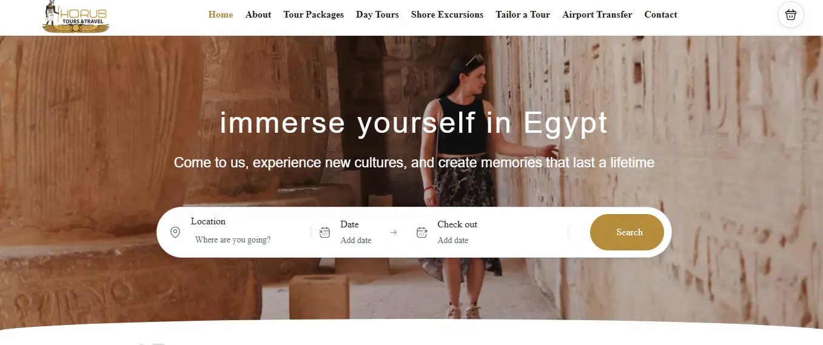Go to the Contact page
The width and height of the screenshot is (823, 345).
point(660,15)
